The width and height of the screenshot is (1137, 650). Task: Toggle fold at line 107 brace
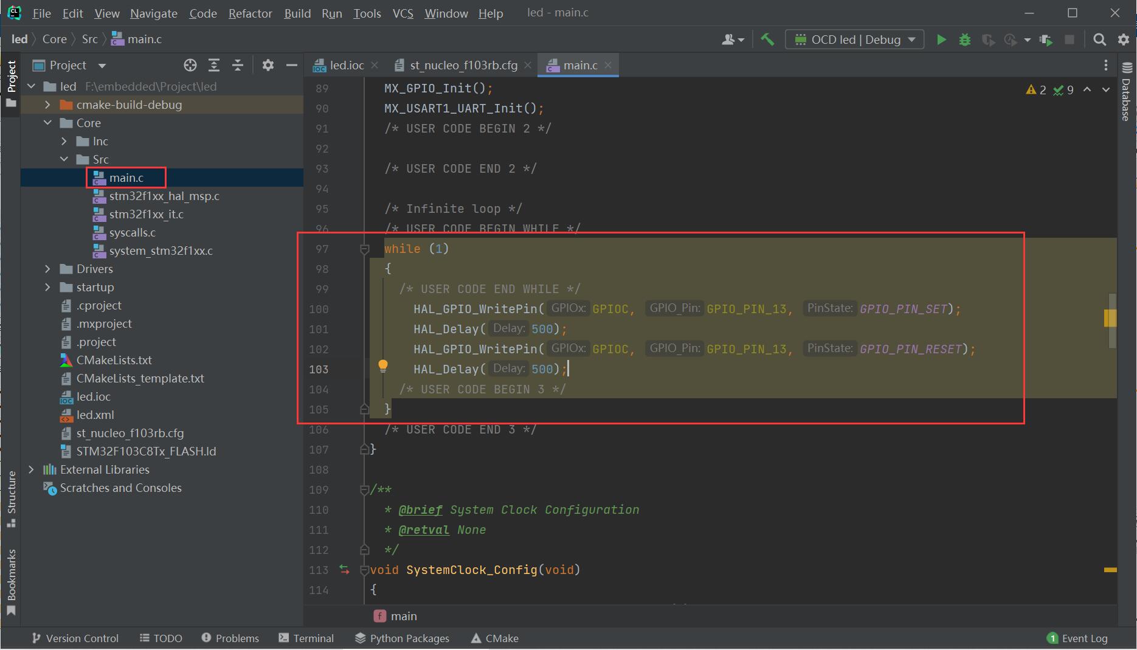pos(365,449)
